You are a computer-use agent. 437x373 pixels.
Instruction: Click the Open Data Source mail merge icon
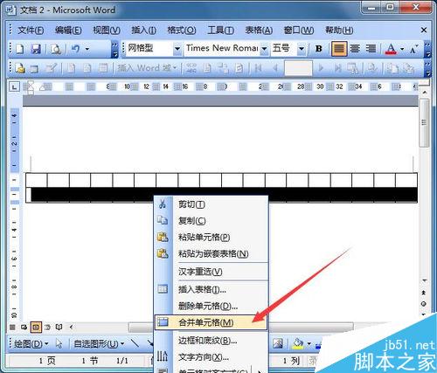[34, 69]
